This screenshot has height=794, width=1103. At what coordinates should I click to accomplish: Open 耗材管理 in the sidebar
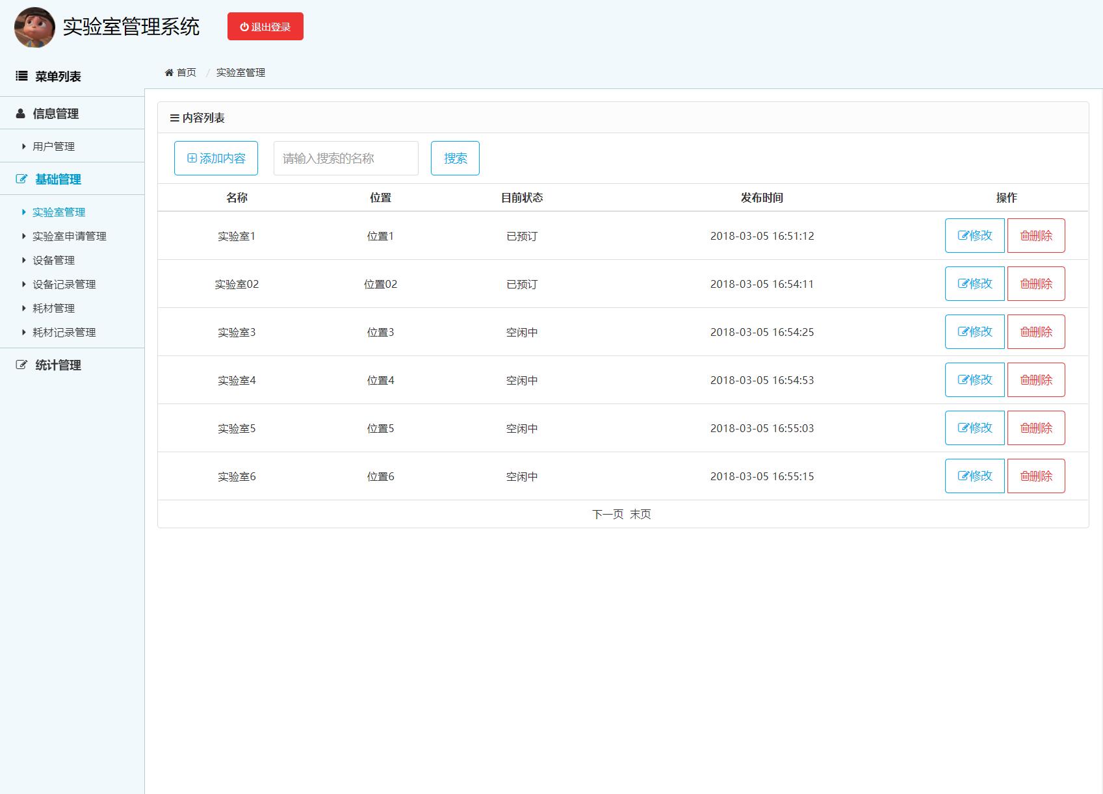click(x=53, y=309)
